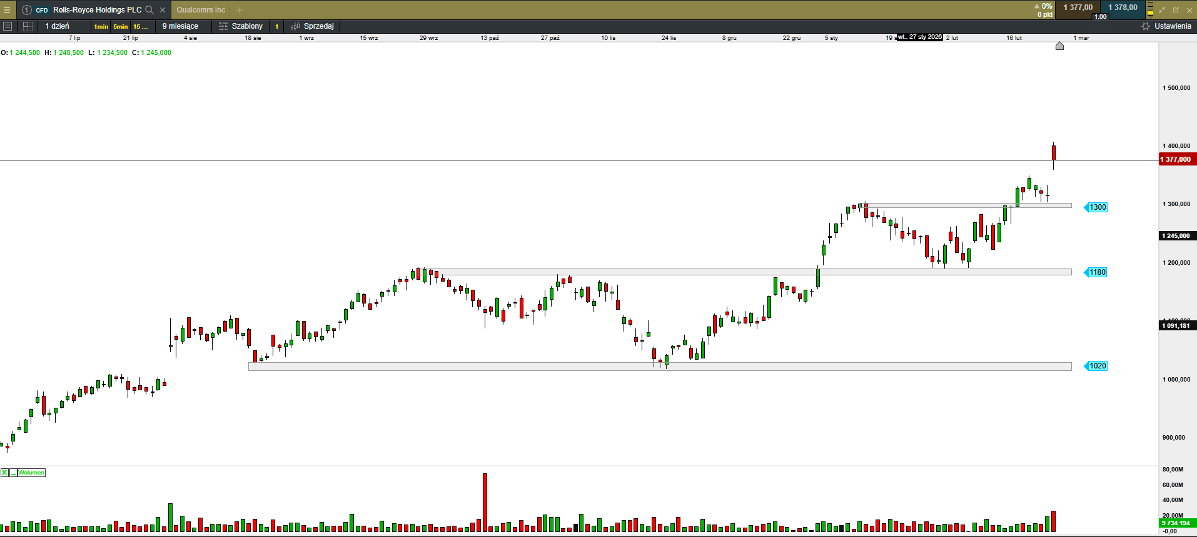Screen dimensions: 1197x537
Task: Click the Sprzedaj sell button
Action: click(312, 26)
